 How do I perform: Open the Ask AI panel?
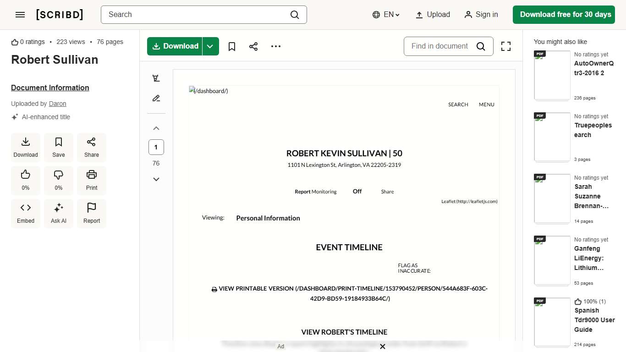pos(58,213)
